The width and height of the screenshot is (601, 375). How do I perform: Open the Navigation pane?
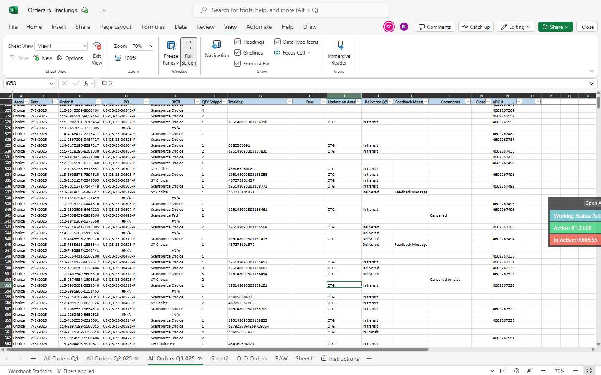[217, 49]
